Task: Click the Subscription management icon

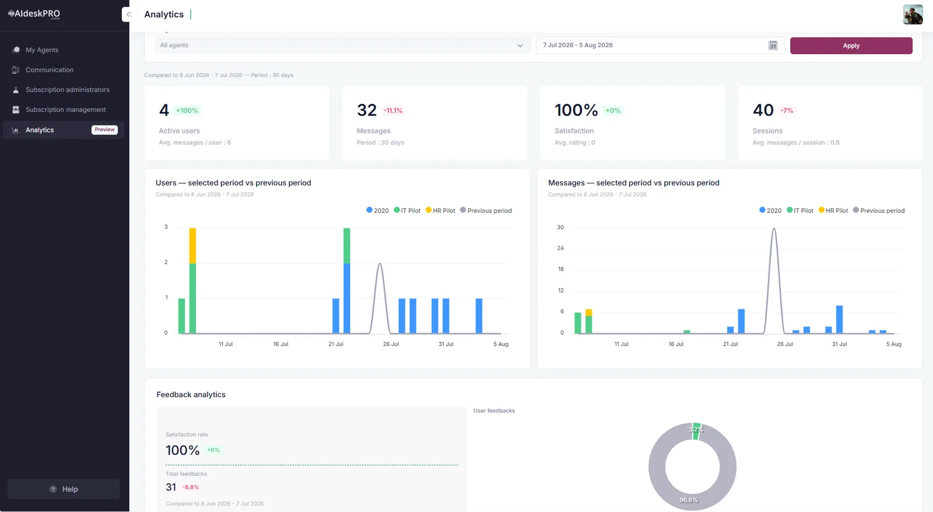Action: pyautogui.click(x=16, y=110)
